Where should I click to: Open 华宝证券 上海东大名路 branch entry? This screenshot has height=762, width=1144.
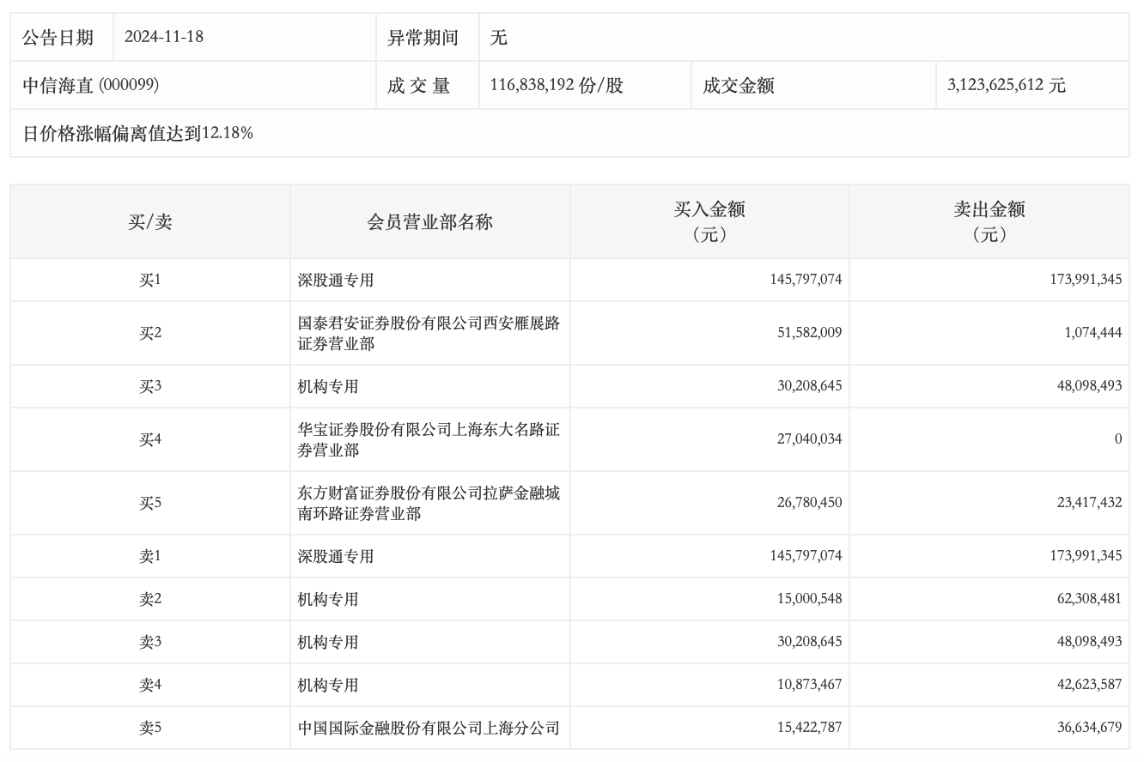point(429,439)
